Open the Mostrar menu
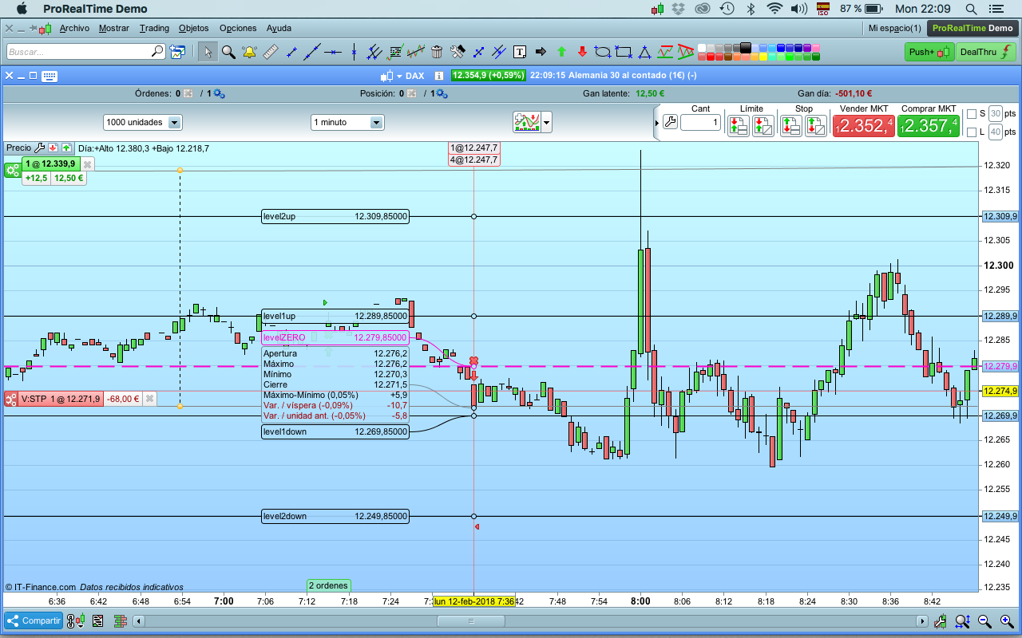The width and height of the screenshot is (1022, 638). click(114, 28)
